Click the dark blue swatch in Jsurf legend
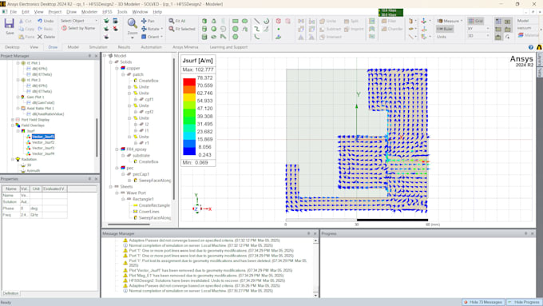 (189, 151)
